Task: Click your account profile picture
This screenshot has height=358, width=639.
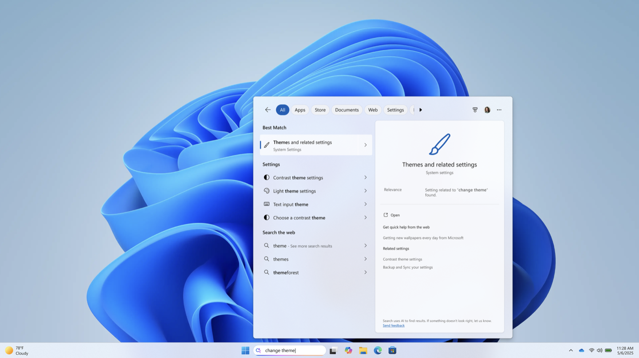Action: [487, 110]
